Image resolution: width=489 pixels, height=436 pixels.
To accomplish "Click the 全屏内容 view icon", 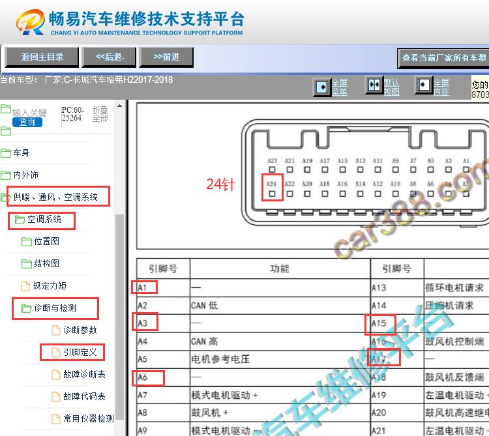I will coord(424,85).
